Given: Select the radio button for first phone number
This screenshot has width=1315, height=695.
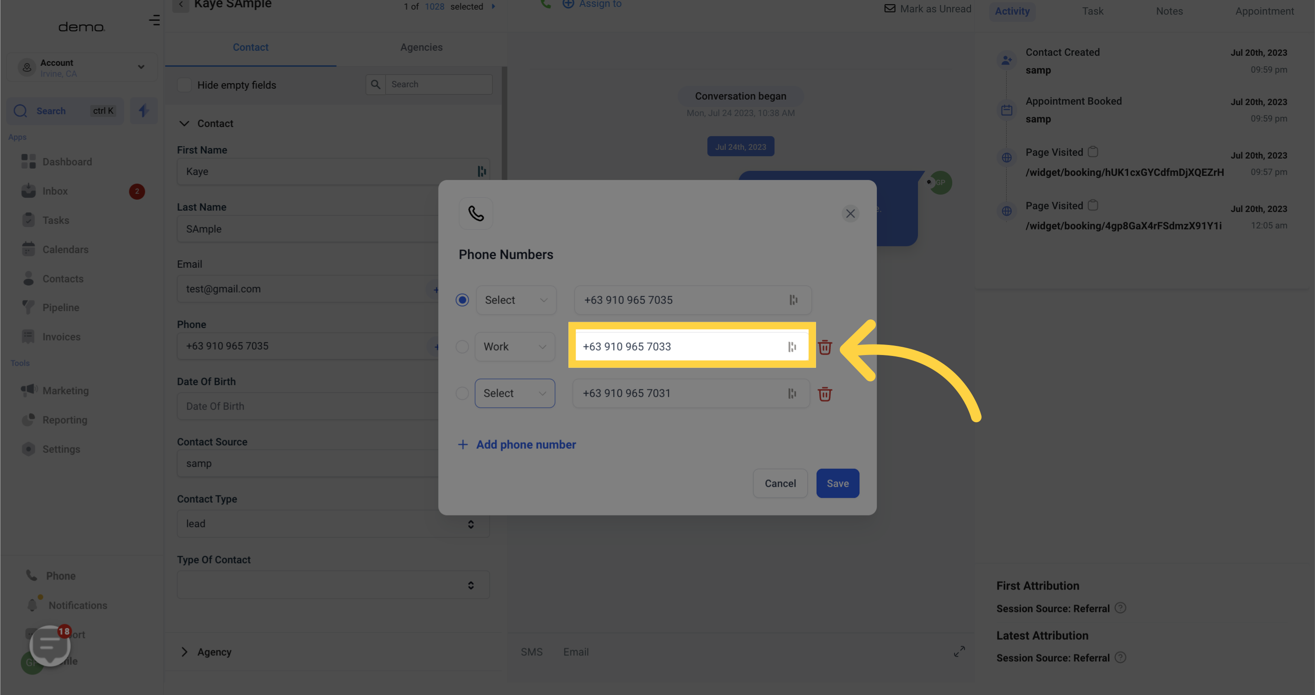Looking at the screenshot, I should click(x=462, y=299).
